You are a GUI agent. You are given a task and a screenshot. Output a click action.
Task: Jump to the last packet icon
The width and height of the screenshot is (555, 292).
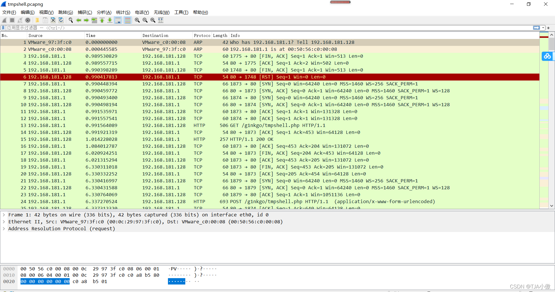tap(110, 20)
